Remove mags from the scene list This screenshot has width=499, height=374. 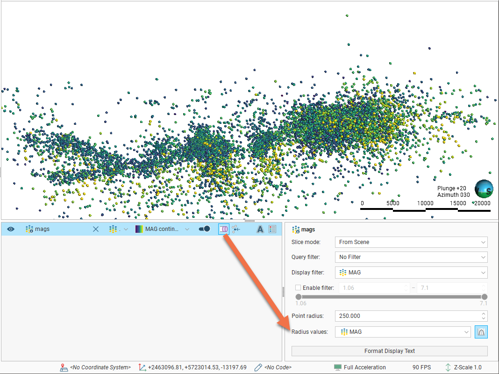click(96, 229)
